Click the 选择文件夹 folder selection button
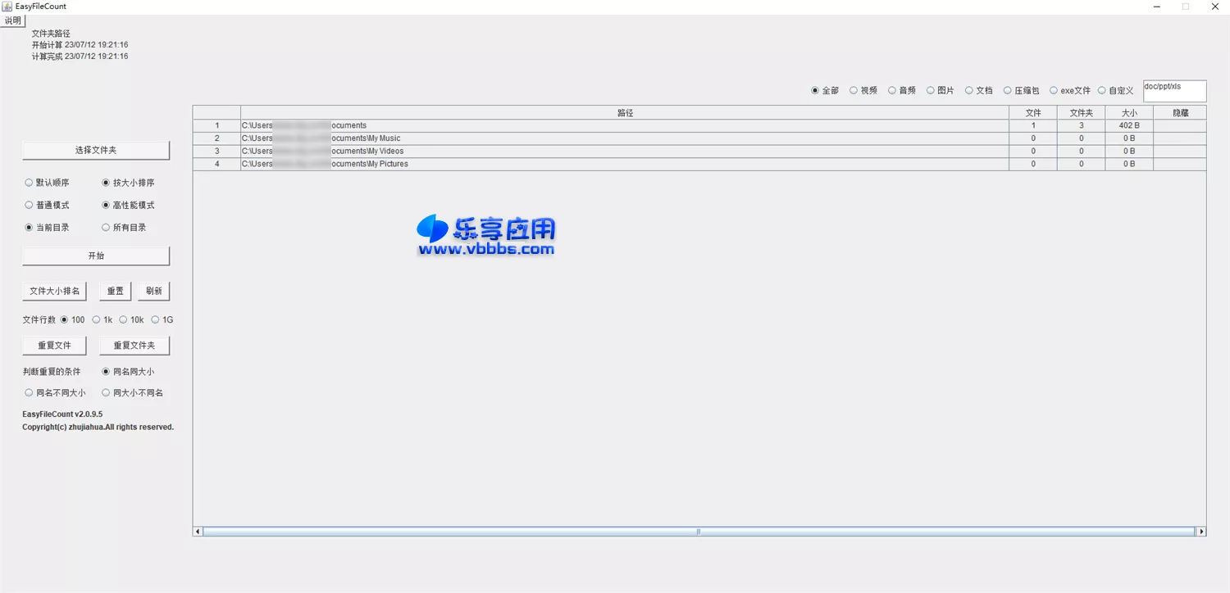This screenshot has width=1230, height=593. coord(96,150)
